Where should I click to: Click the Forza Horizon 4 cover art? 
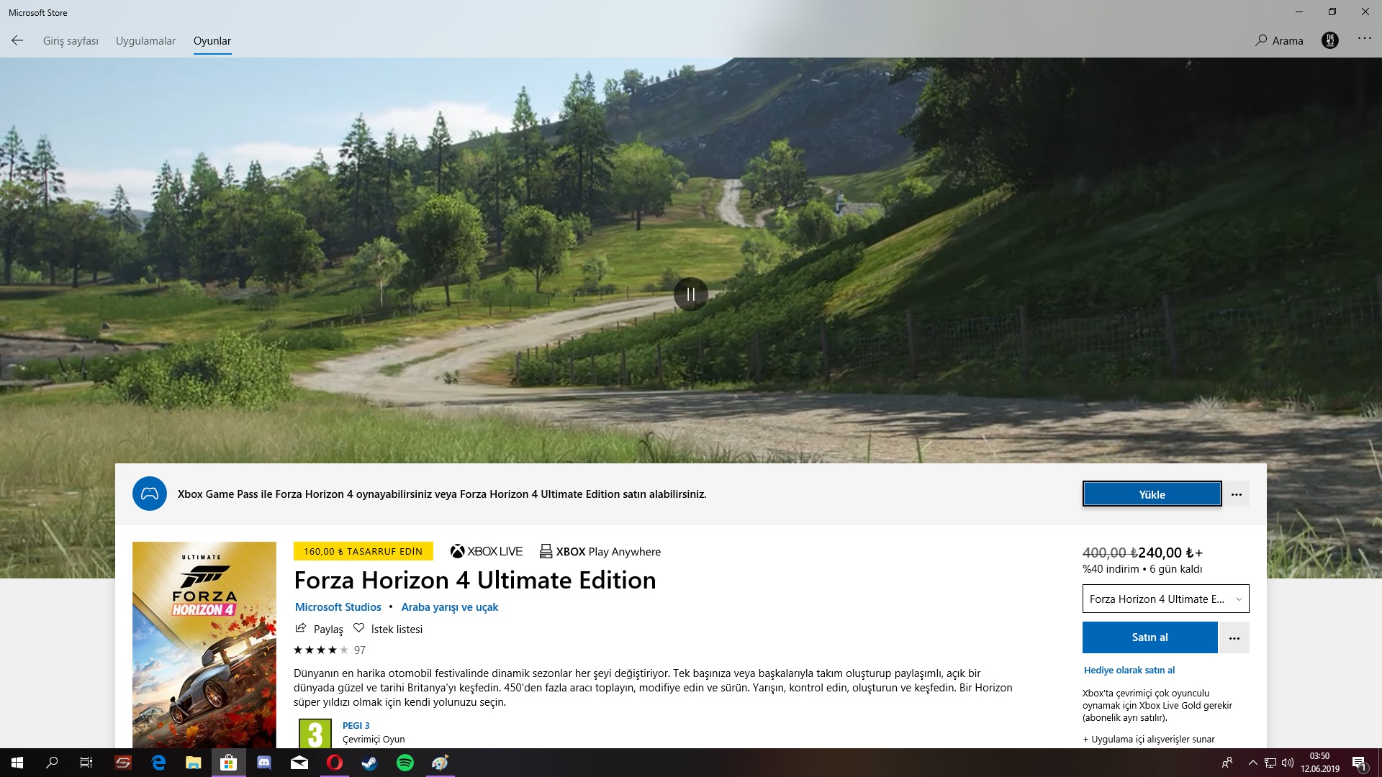click(x=204, y=645)
